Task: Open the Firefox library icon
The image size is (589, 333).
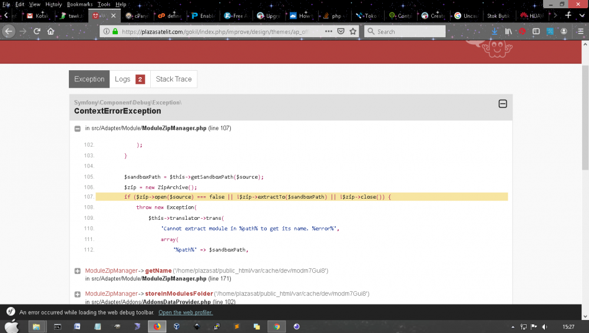Action: pos(508,31)
